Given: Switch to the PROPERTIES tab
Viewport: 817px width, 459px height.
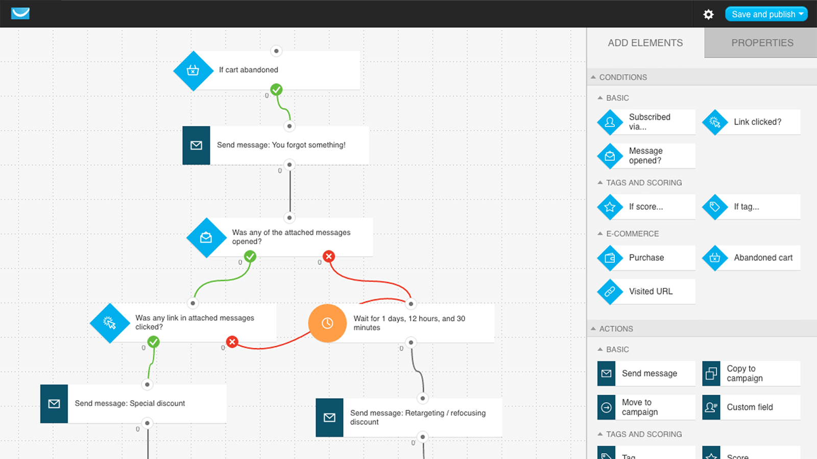Looking at the screenshot, I should [762, 43].
